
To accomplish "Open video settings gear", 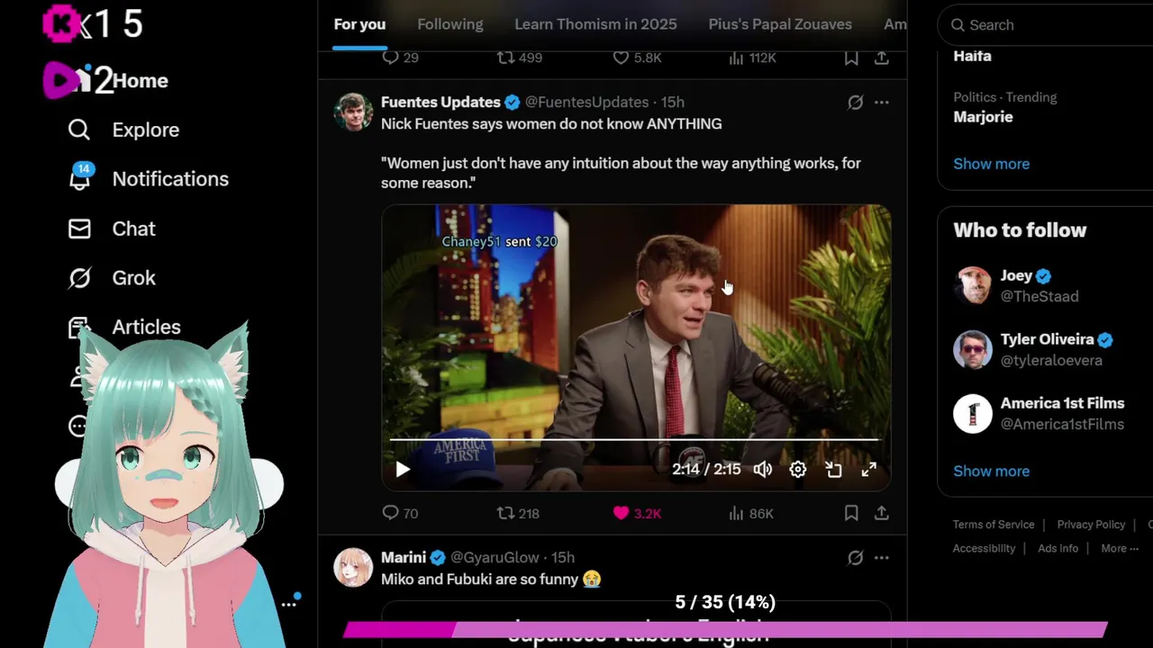I will [x=798, y=469].
